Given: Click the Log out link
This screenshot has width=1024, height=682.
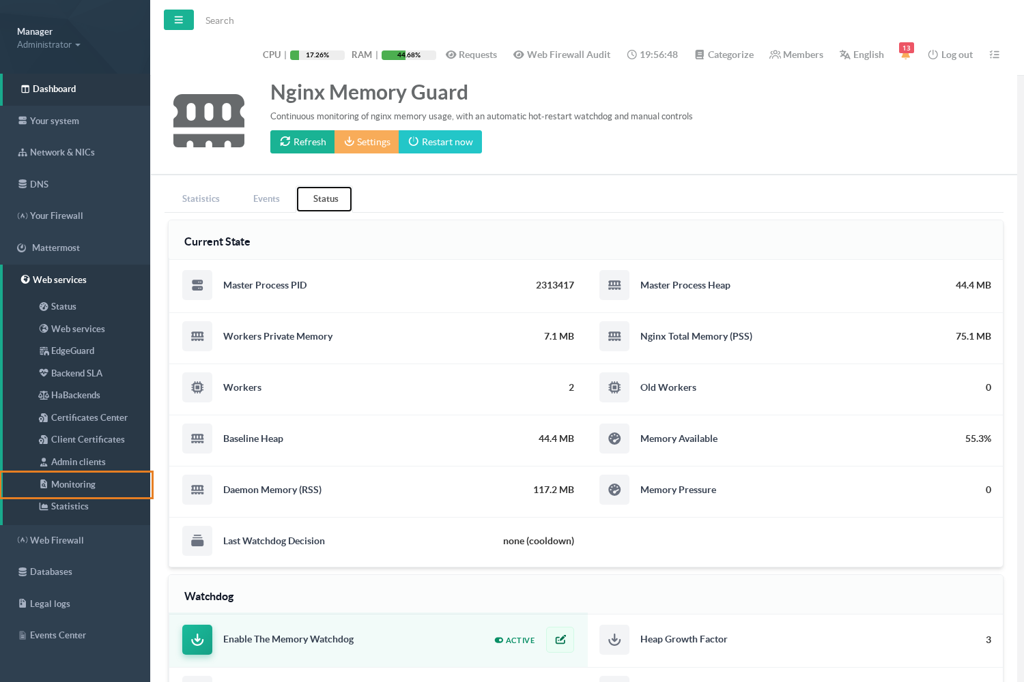Looking at the screenshot, I should pos(950,55).
